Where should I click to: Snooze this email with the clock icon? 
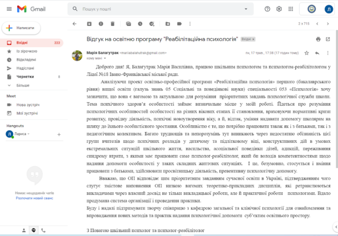[140, 24]
